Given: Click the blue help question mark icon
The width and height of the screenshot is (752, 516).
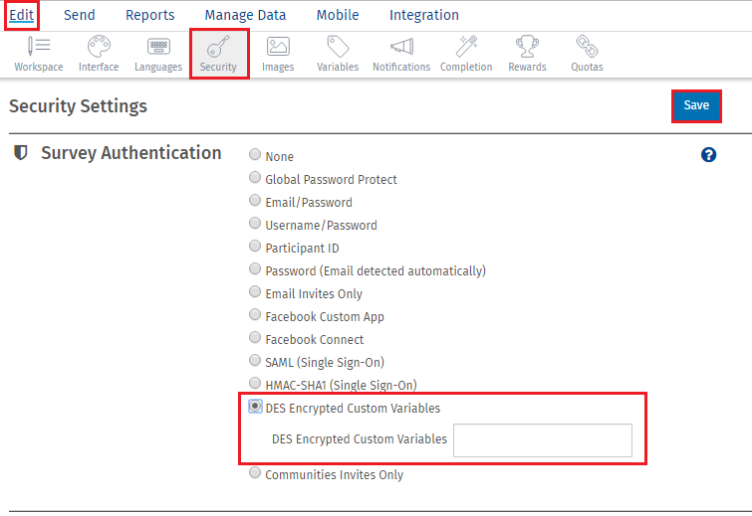Looking at the screenshot, I should 708,155.
